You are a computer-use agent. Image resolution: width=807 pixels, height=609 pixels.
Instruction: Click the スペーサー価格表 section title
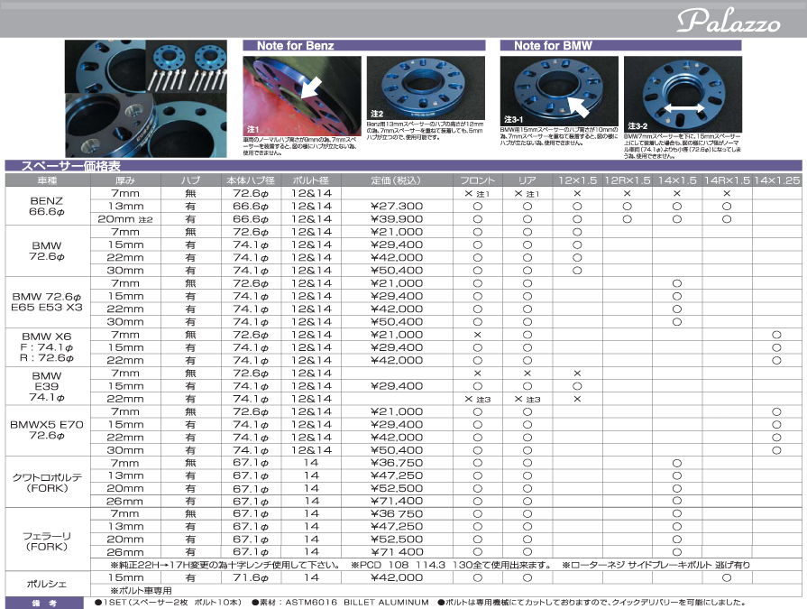(70, 166)
